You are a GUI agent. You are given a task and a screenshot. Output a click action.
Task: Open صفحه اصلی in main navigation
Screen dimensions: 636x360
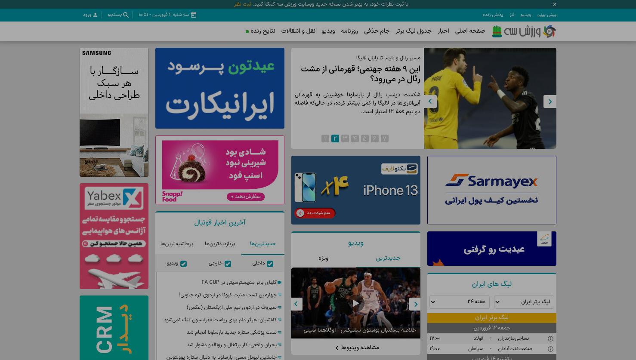point(470,31)
